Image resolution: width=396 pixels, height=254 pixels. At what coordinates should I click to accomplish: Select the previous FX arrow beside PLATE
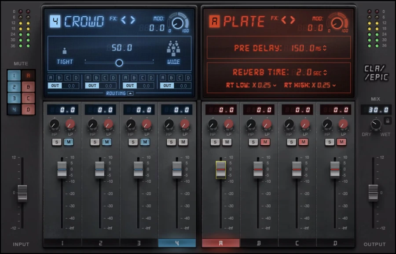tap(284, 20)
